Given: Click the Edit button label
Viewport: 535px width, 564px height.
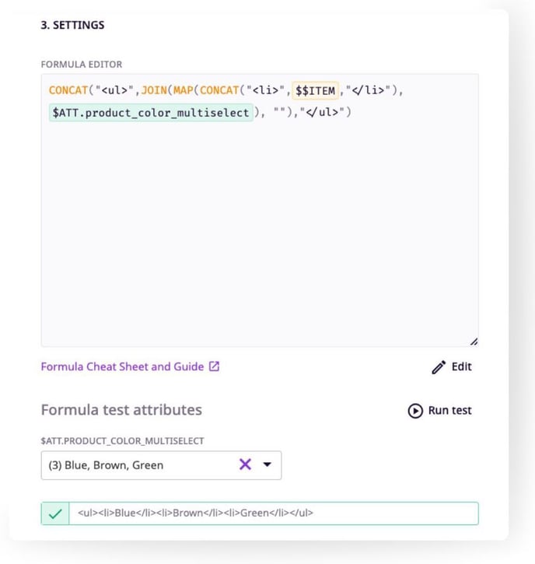Looking at the screenshot, I should click(461, 366).
